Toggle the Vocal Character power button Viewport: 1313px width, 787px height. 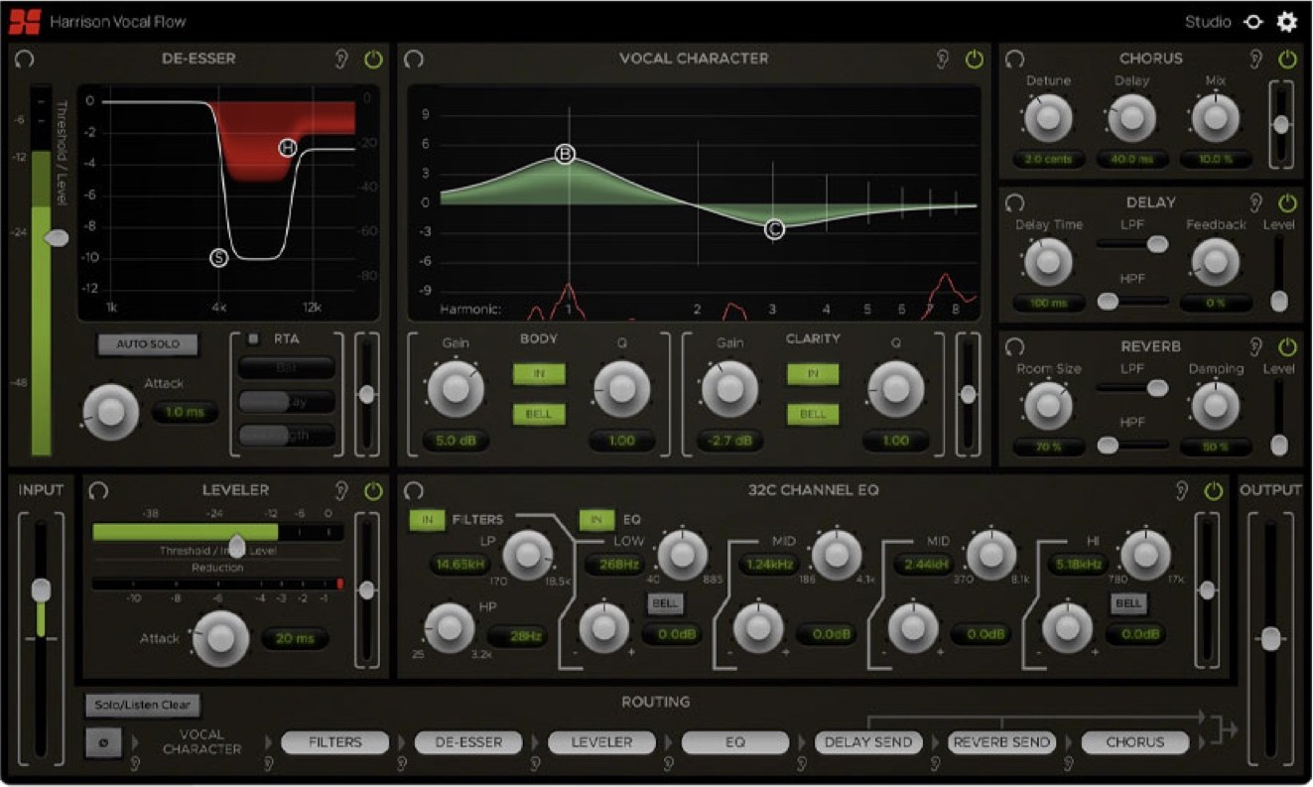[975, 60]
